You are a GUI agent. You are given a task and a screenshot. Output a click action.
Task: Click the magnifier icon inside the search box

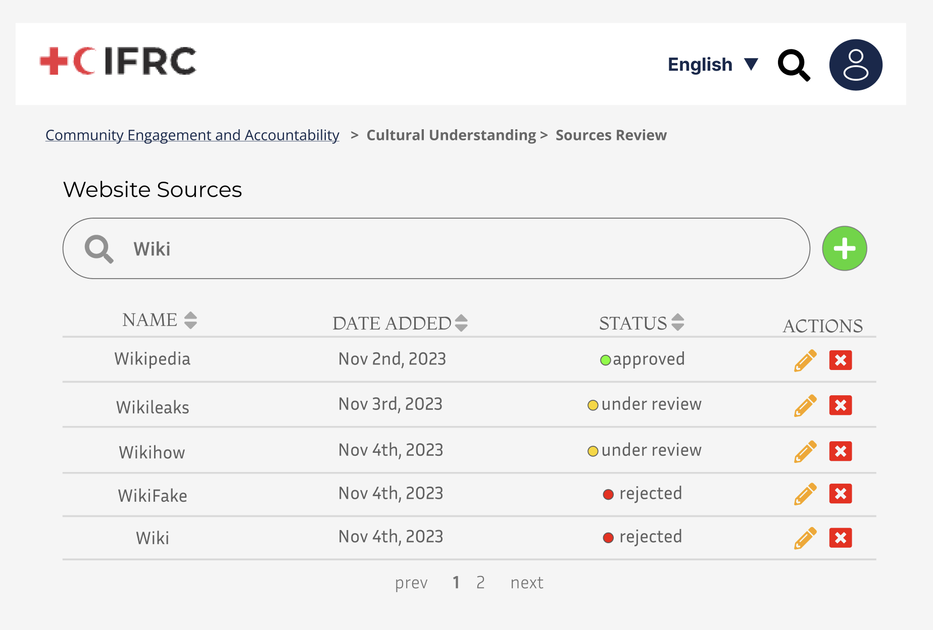(x=99, y=249)
